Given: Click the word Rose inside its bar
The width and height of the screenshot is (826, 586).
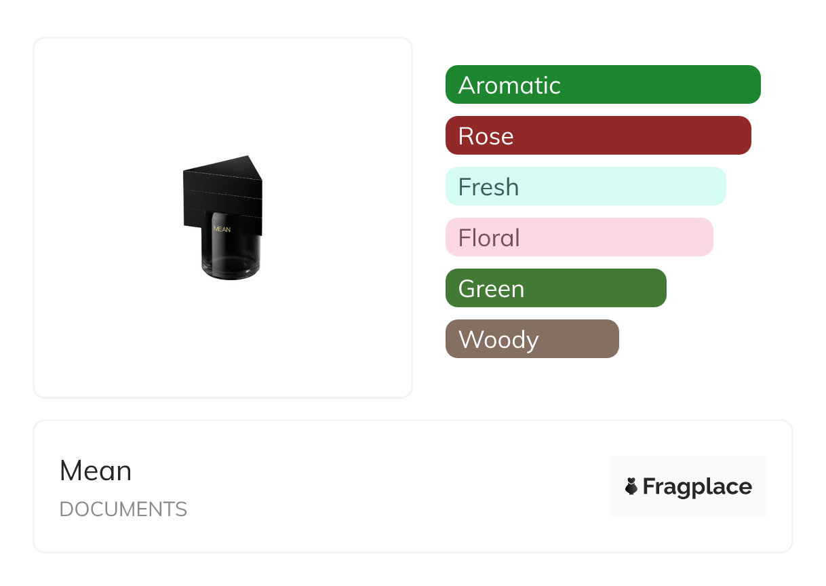Looking at the screenshot, I should [x=486, y=136].
